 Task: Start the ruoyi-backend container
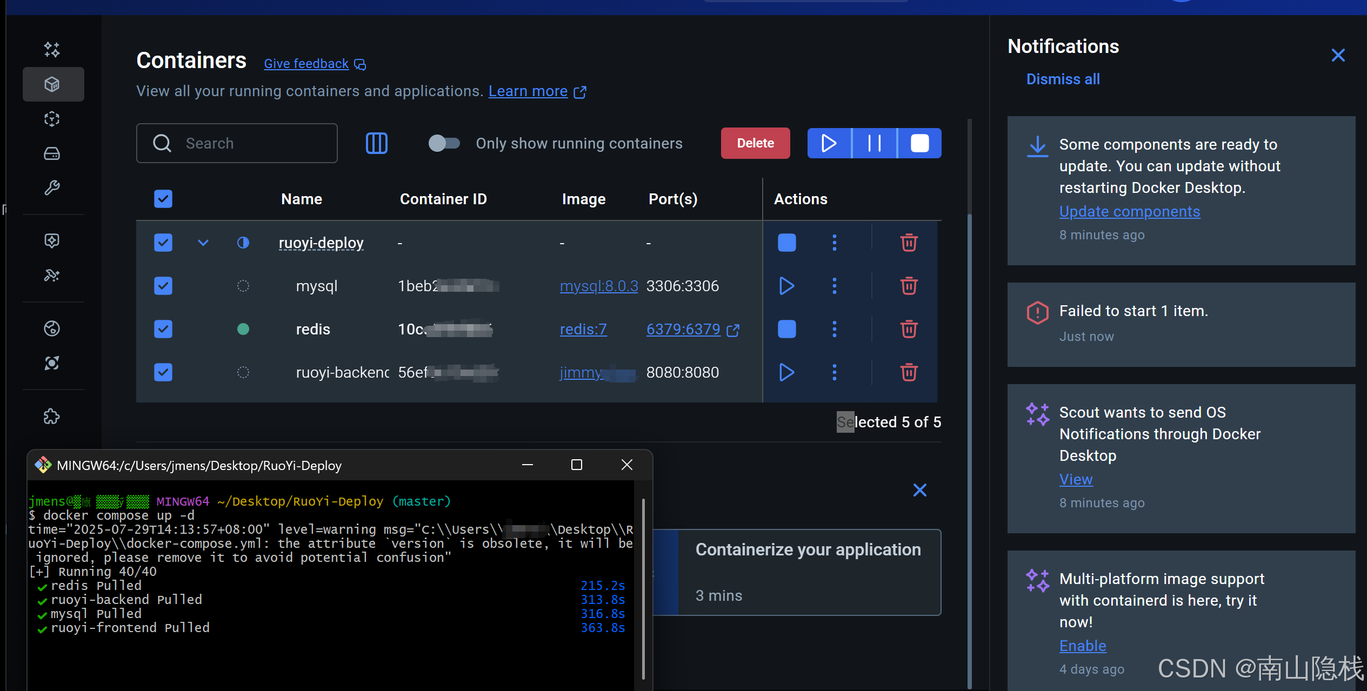tap(787, 372)
